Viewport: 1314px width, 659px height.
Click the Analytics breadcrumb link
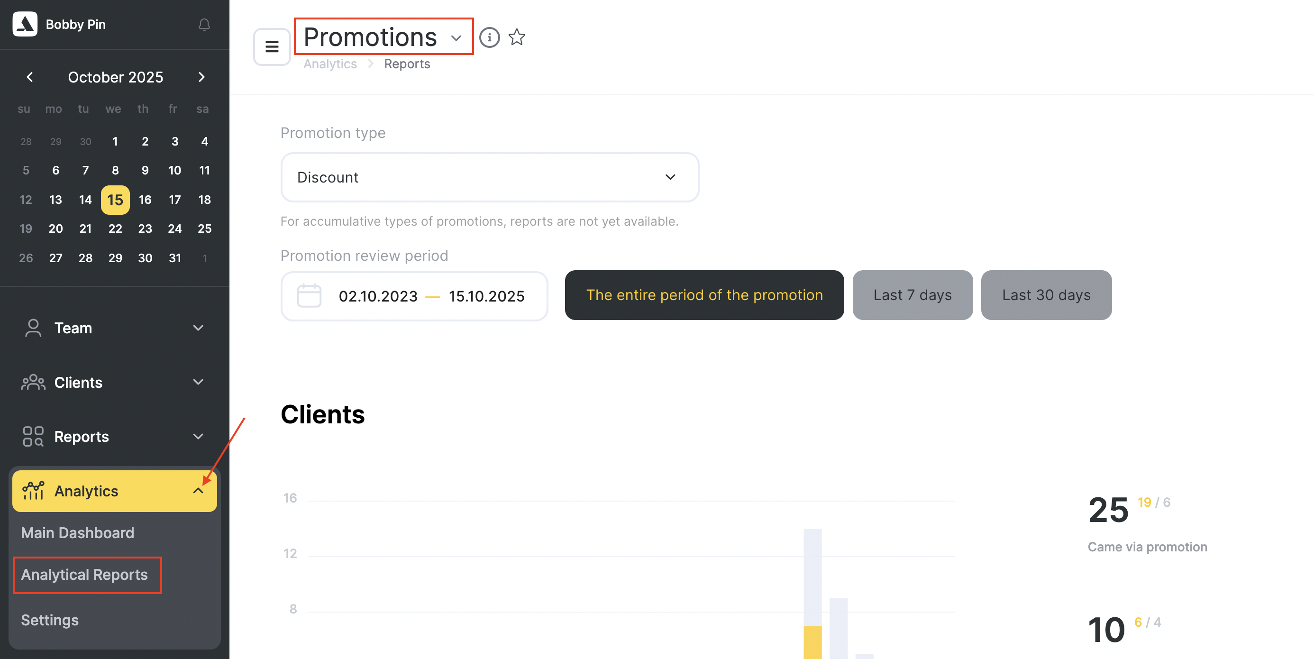coord(330,64)
